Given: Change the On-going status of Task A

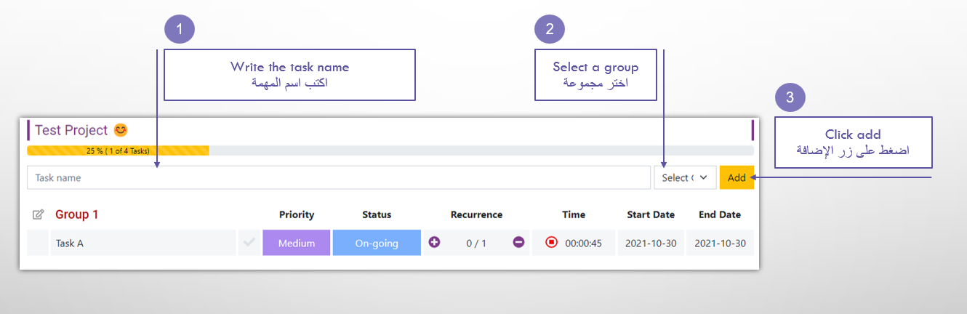Looking at the screenshot, I should (x=377, y=243).
